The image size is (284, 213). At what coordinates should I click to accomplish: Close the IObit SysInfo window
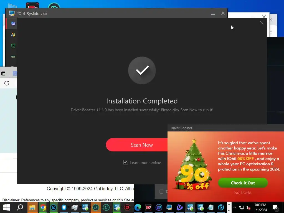pyautogui.click(x=223, y=13)
